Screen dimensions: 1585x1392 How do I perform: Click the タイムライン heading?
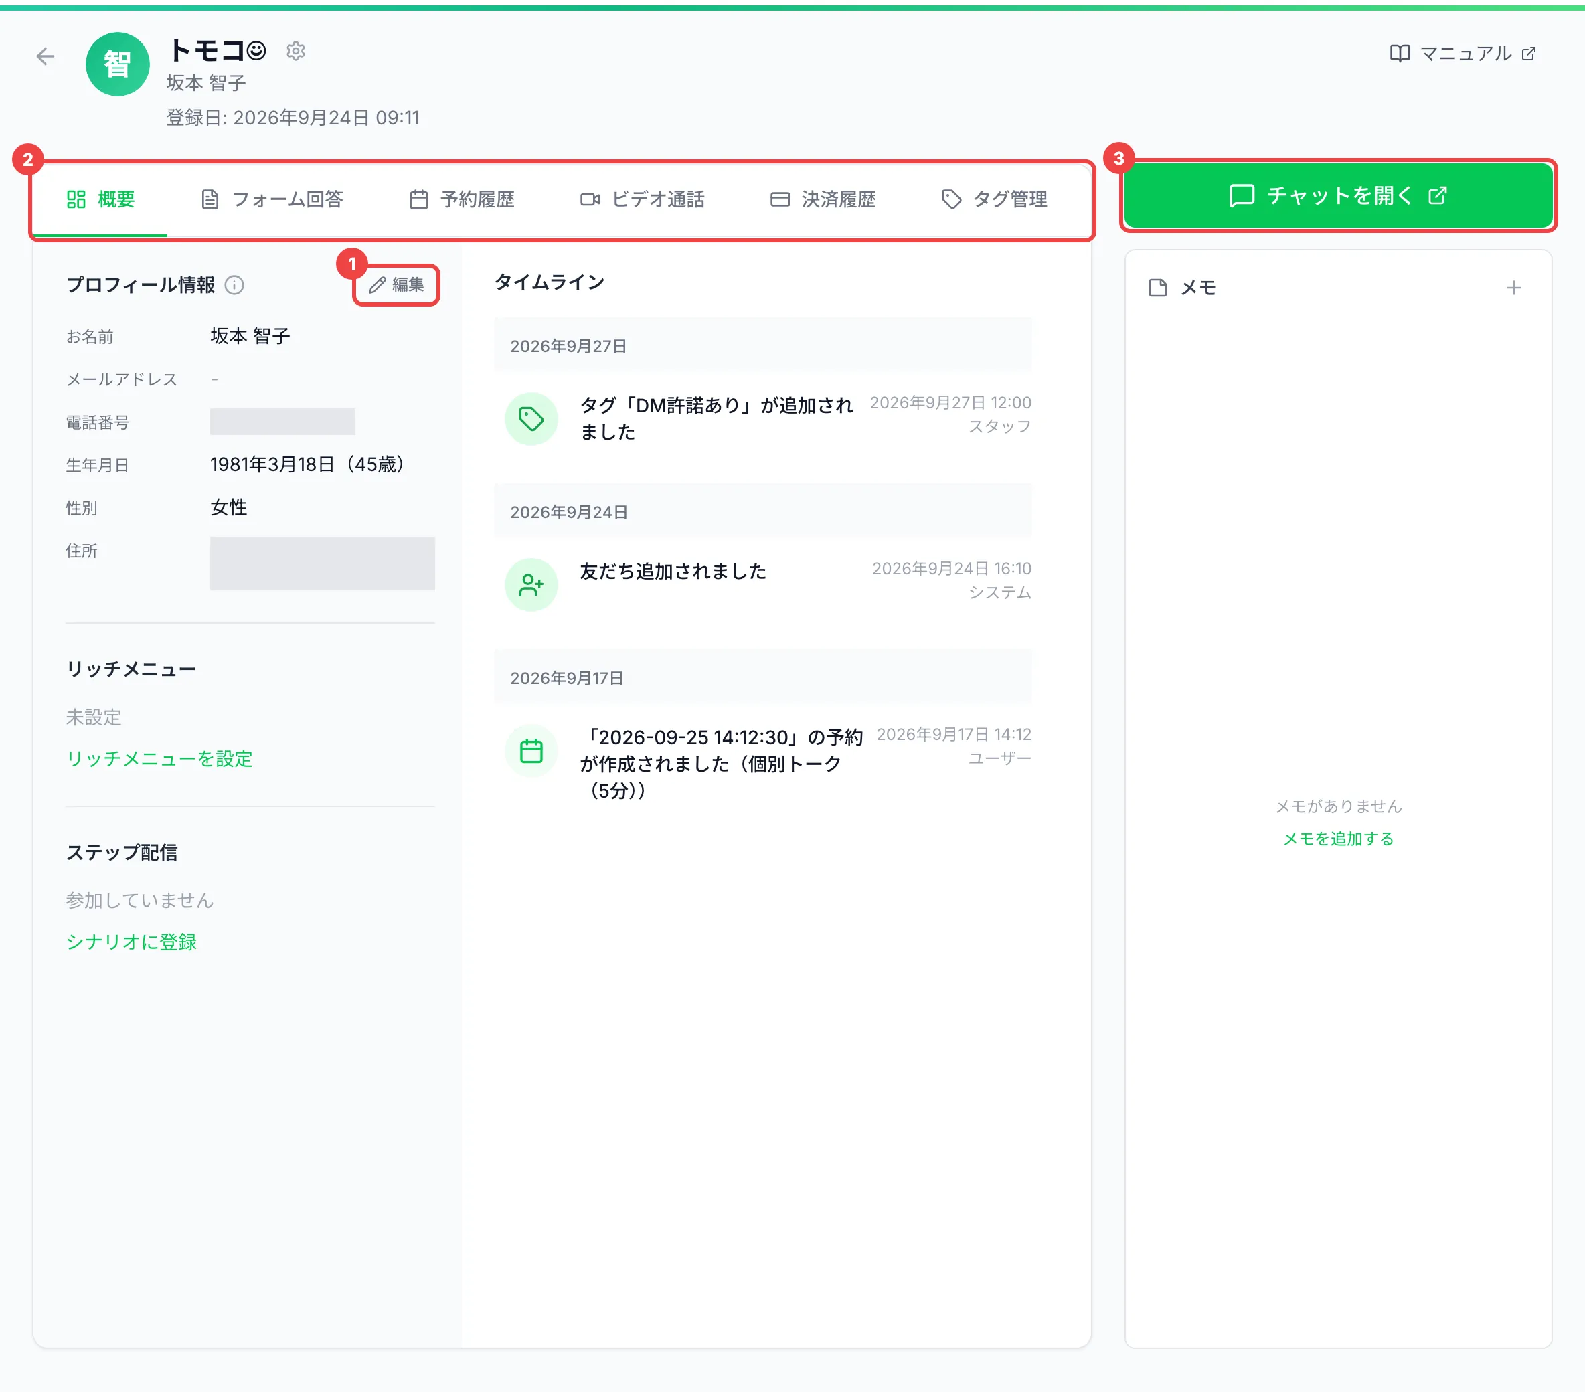pyautogui.click(x=550, y=282)
